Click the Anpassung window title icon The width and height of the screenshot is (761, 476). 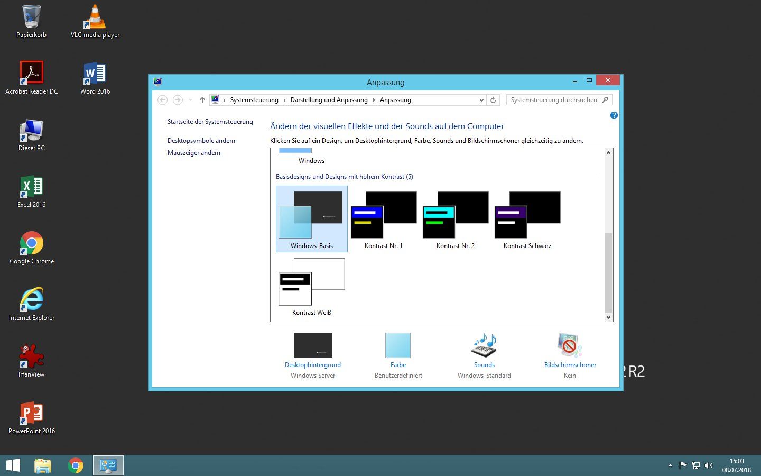coord(157,81)
